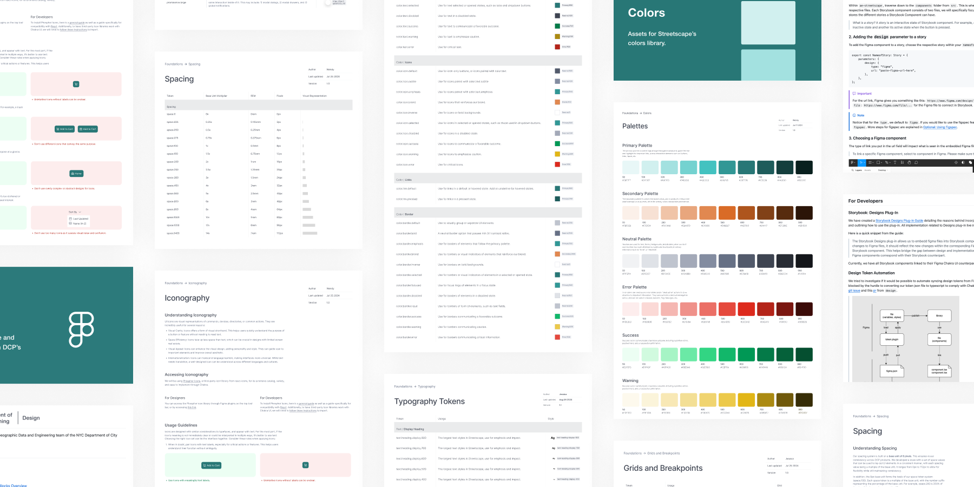Expand the Sort By dropdown
The width and height of the screenshot is (974, 487).
(75, 212)
